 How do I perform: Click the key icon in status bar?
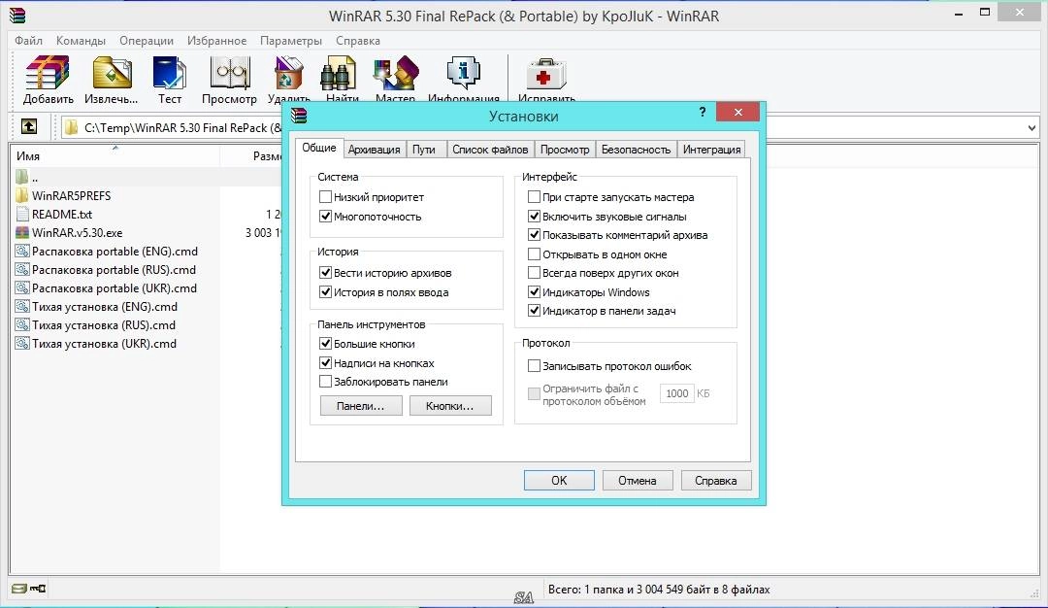point(38,589)
